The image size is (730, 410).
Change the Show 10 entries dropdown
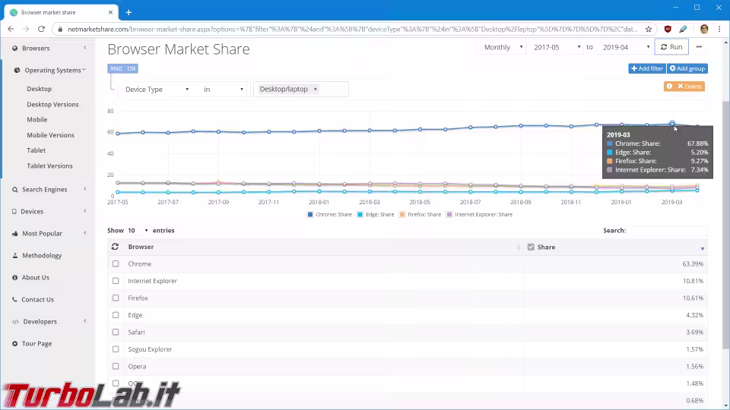pyautogui.click(x=138, y=231)
